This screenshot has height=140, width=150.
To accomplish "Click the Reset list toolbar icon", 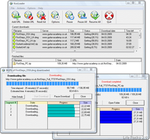I will click(41, 17).
